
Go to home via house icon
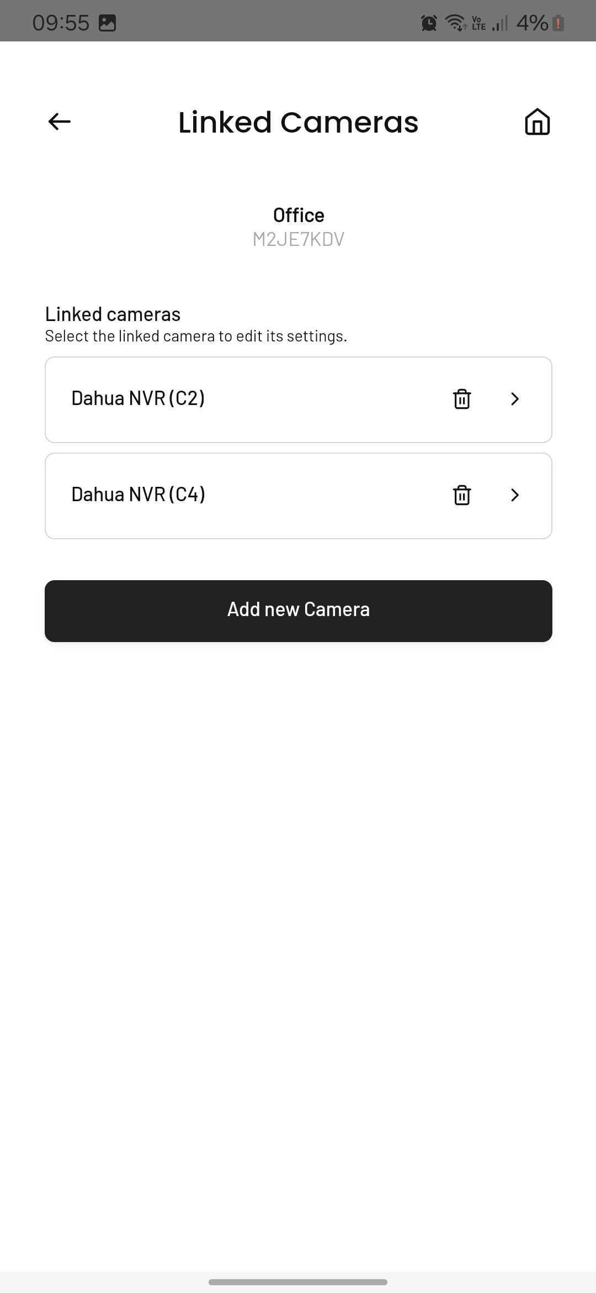coord(537,122)
